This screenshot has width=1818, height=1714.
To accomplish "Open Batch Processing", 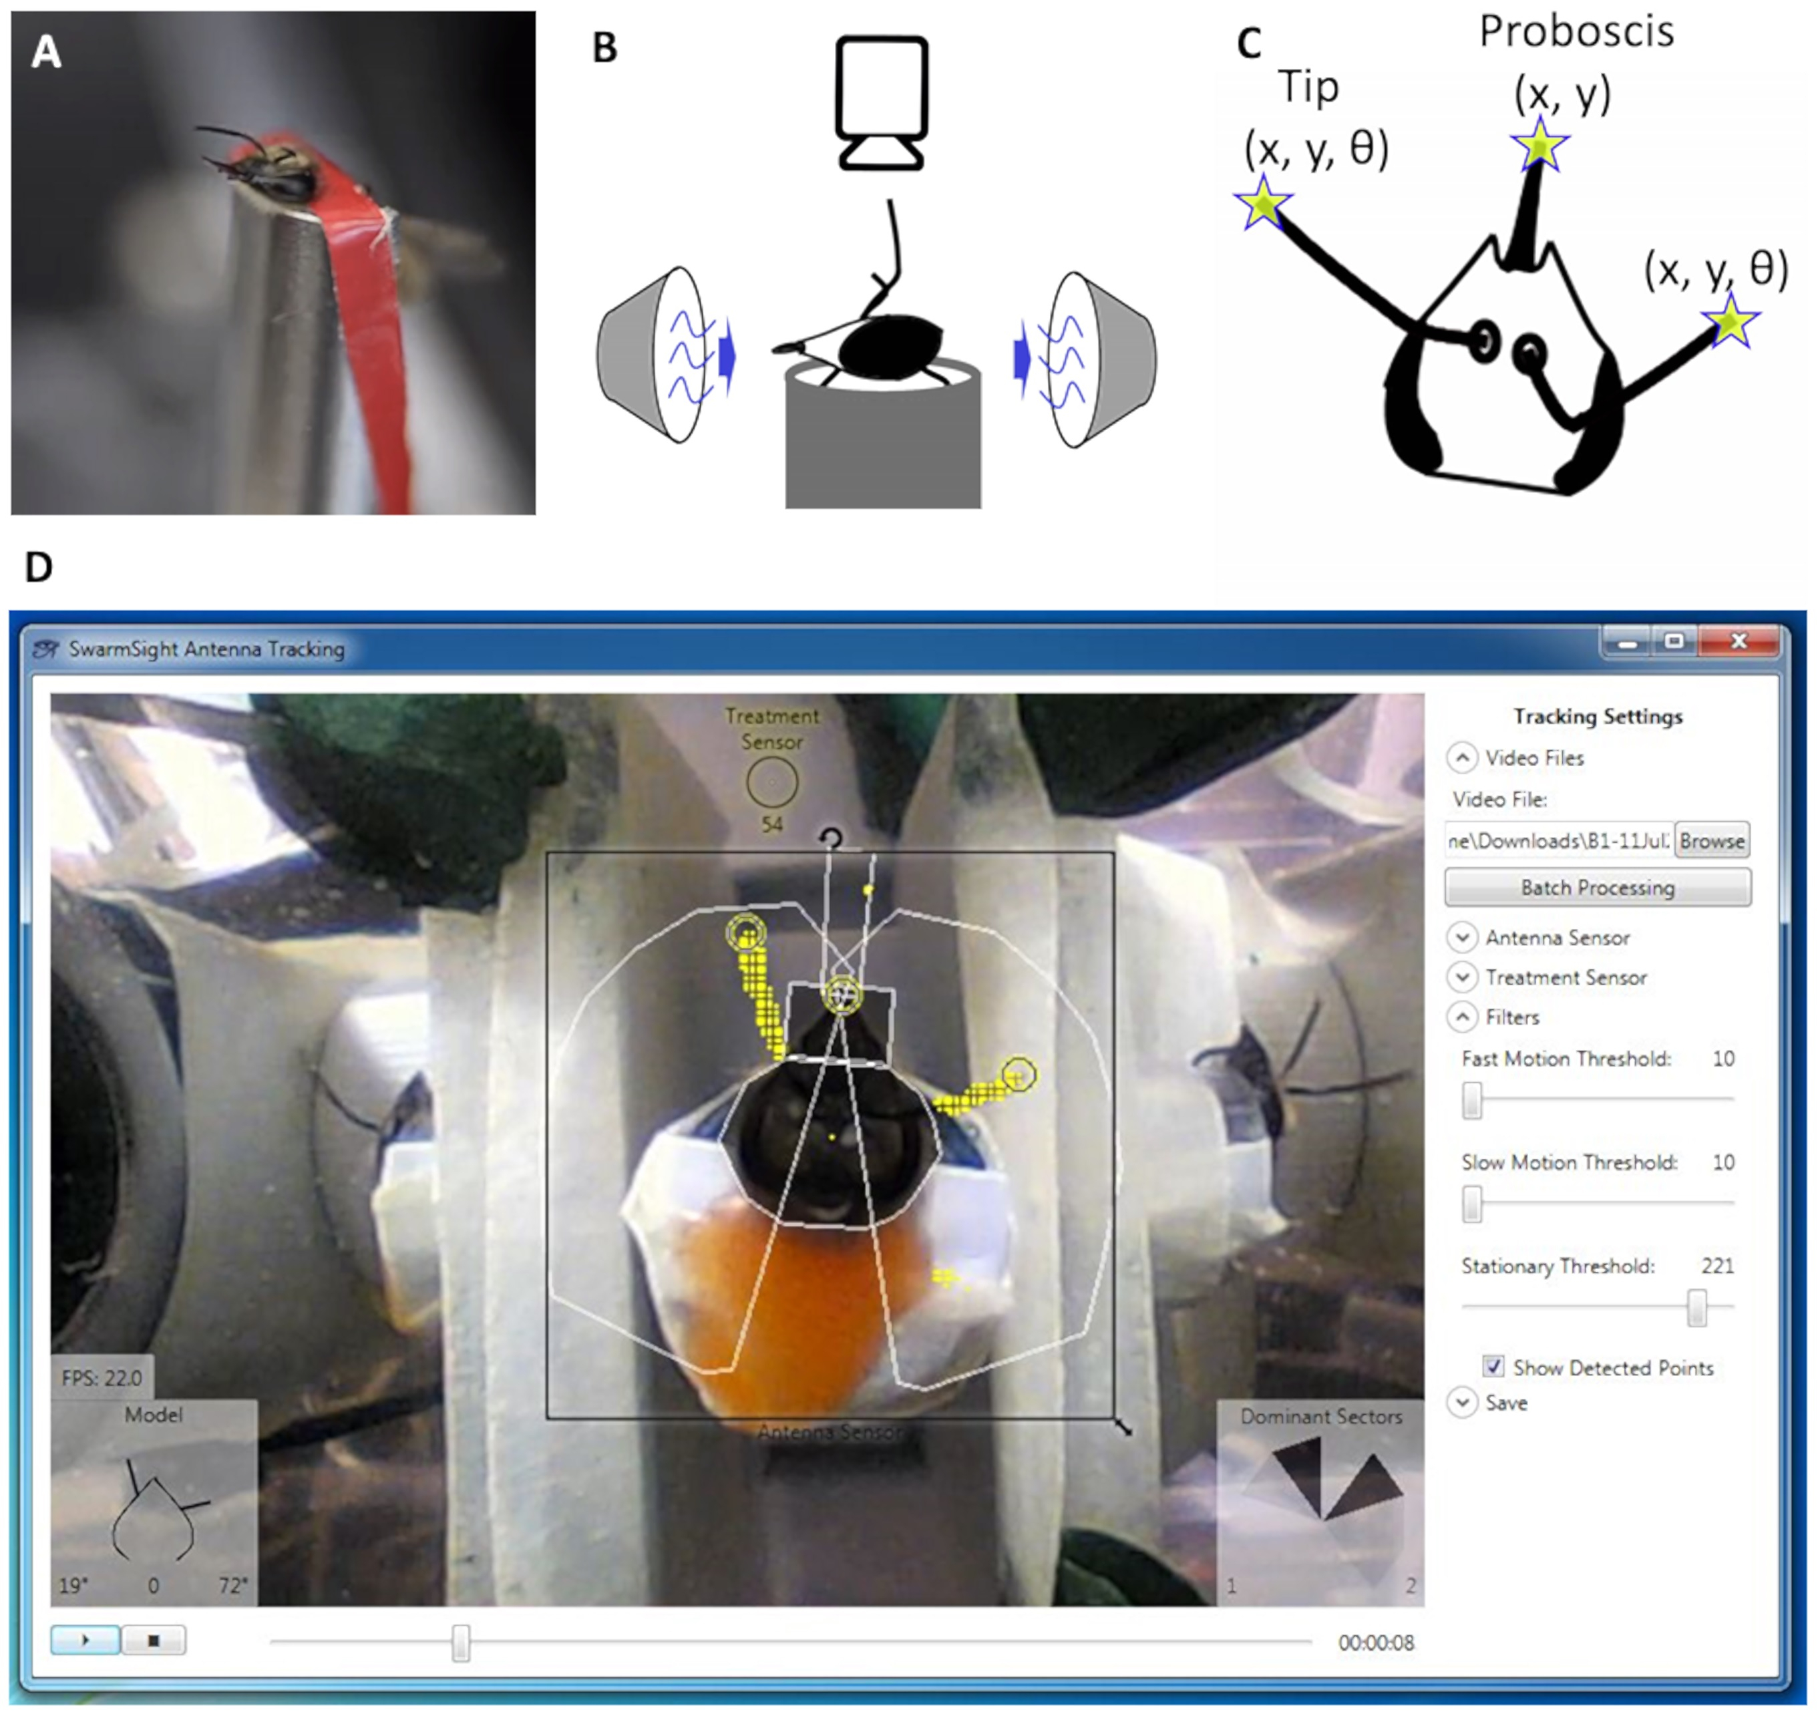I will (1597, 887).
